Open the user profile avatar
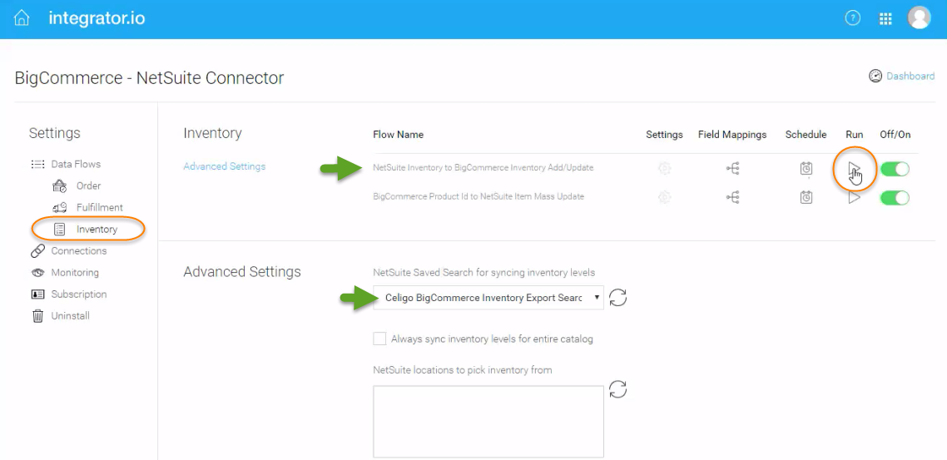The width and height of the screenshot is (947, 460). coord(920,17)
